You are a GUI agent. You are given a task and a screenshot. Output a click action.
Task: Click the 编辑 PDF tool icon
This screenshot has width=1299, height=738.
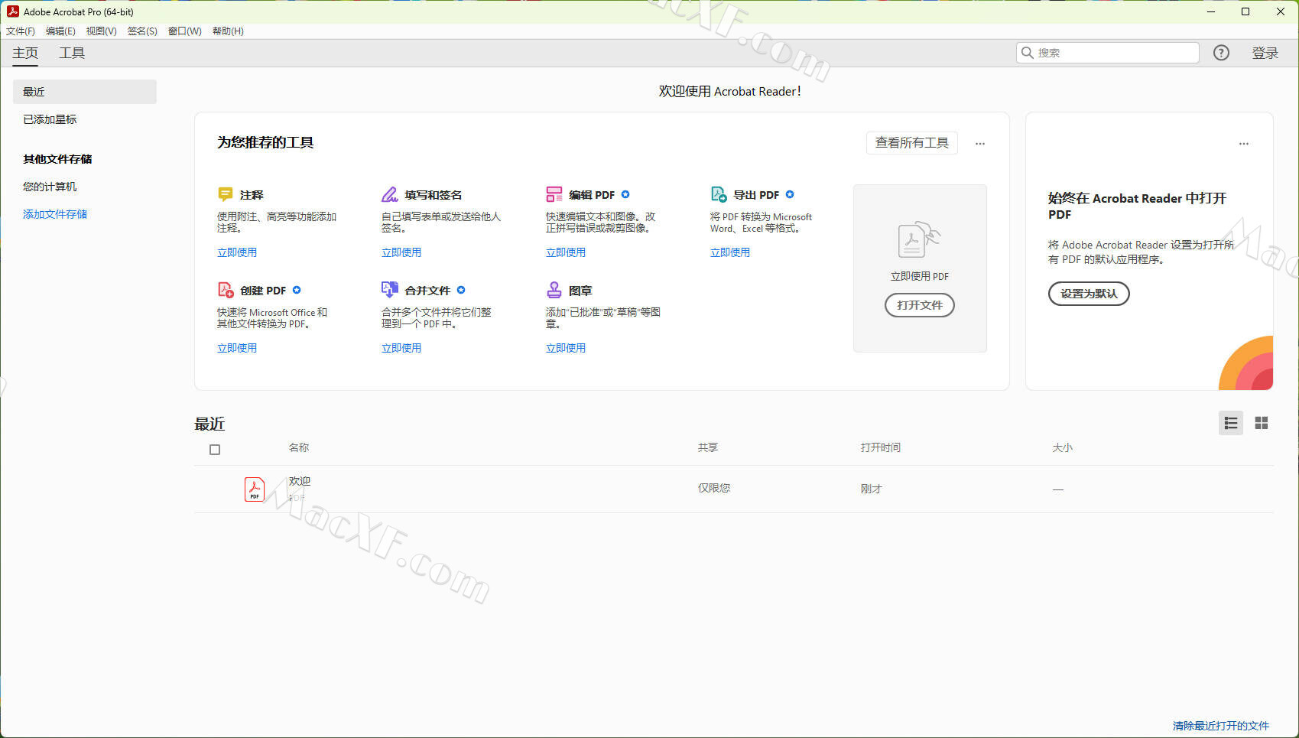[554, 194]
